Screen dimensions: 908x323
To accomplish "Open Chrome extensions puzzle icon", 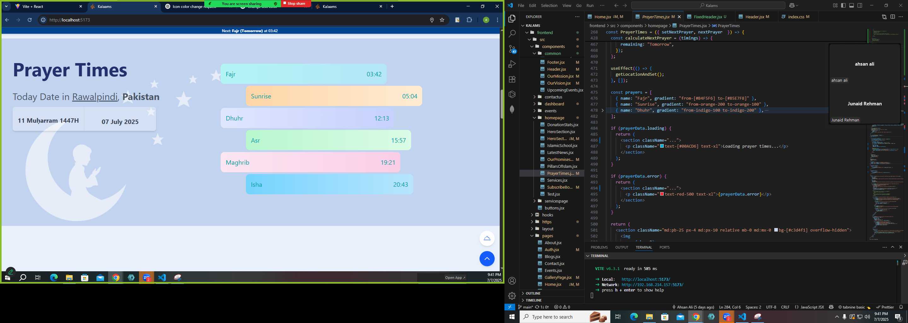I will coord(469,20).
